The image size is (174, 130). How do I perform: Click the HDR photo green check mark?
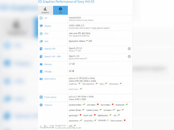click(x=121, y=83)
